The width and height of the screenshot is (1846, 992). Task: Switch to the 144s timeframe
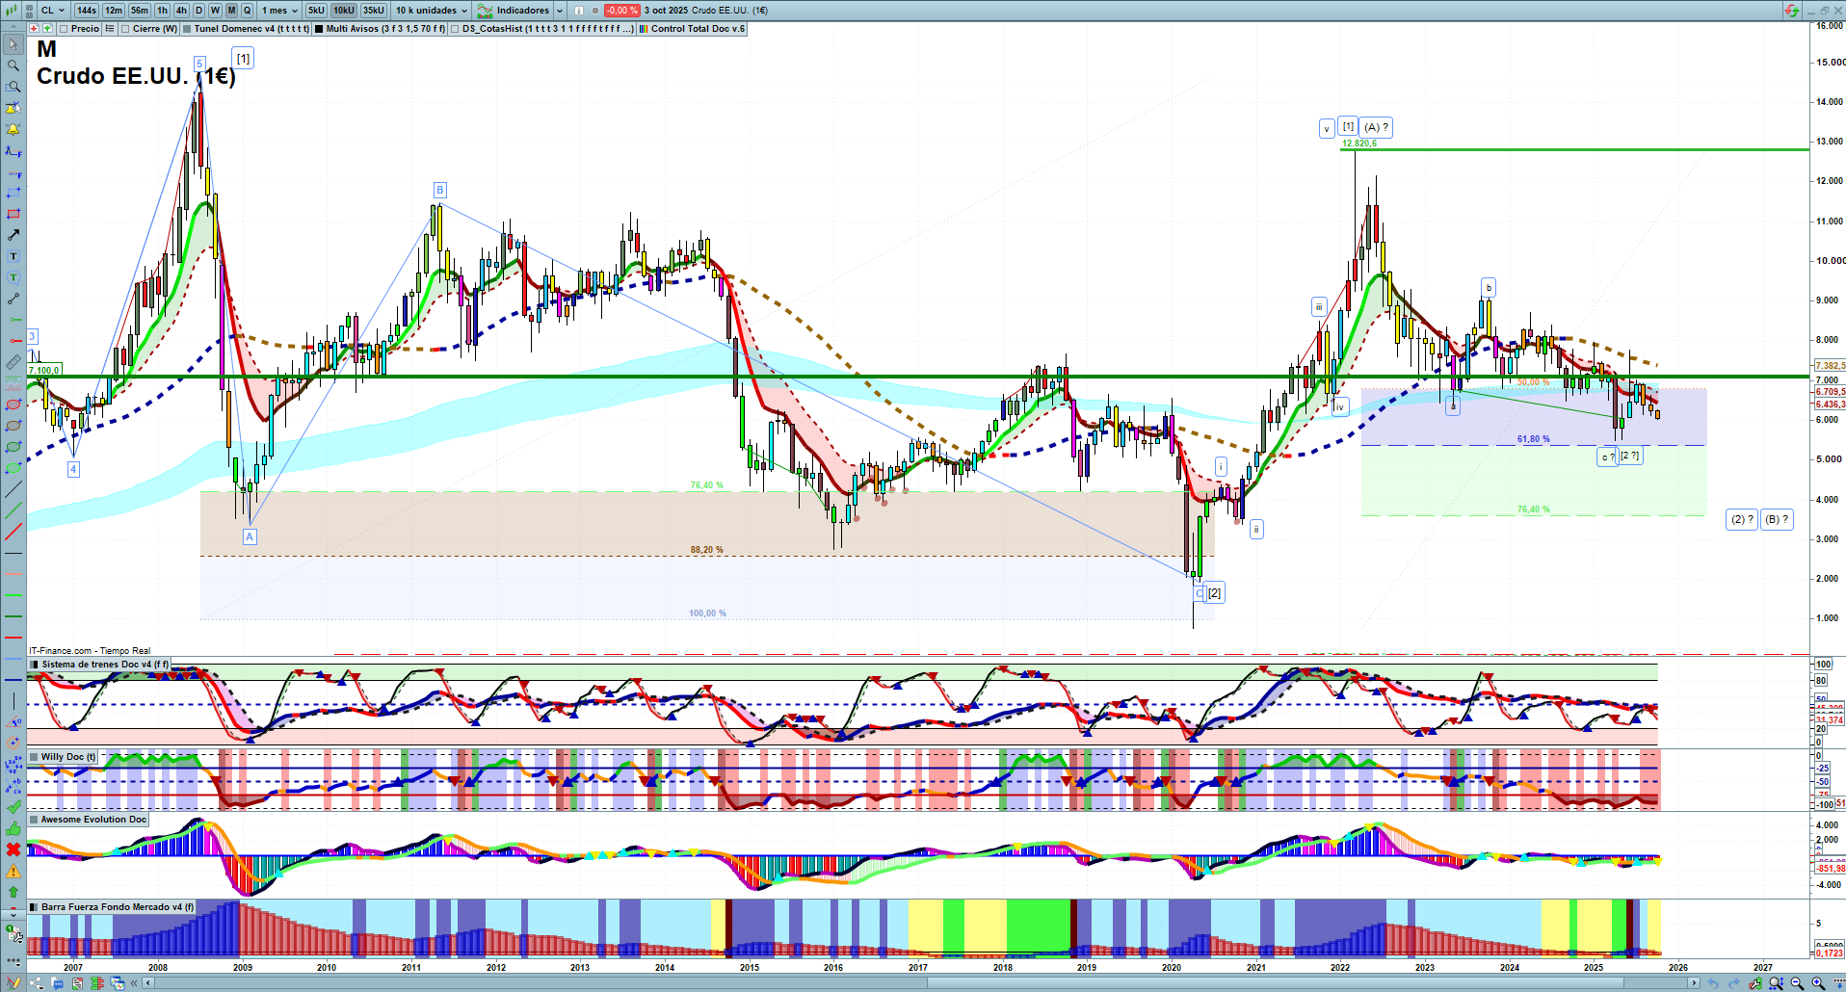click(x=87, y=11)
